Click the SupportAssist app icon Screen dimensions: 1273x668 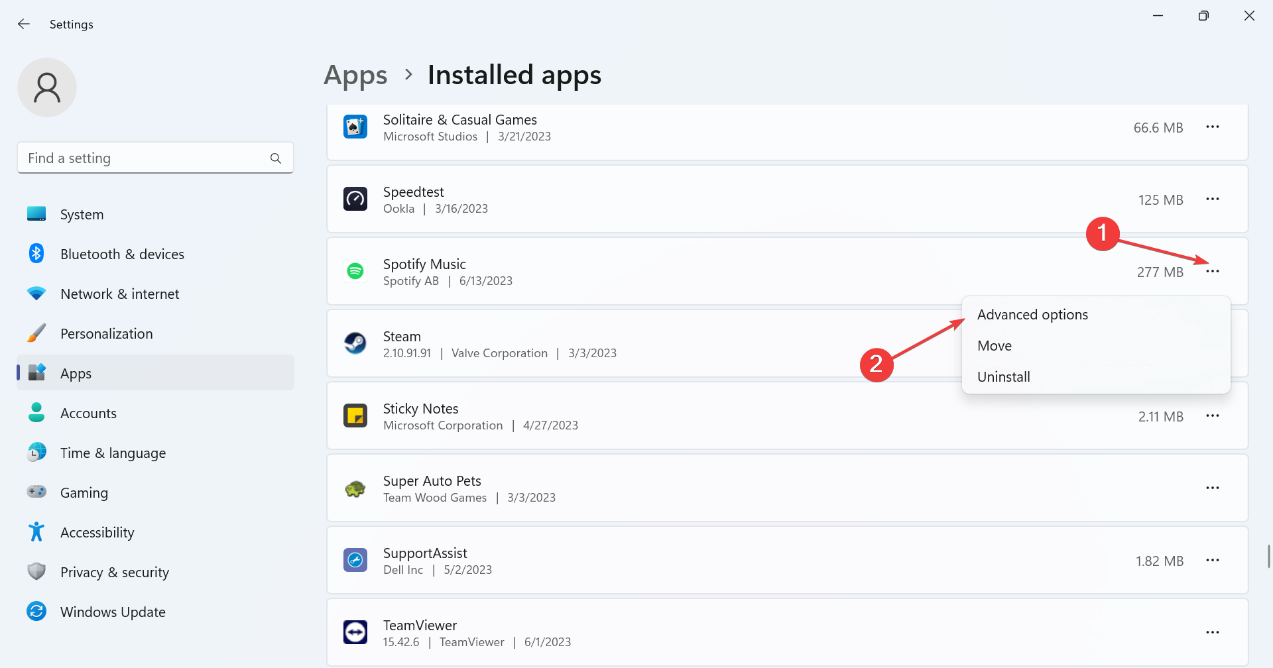[355, 560]
